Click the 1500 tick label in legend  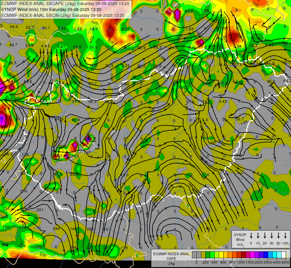coord(250,262)
